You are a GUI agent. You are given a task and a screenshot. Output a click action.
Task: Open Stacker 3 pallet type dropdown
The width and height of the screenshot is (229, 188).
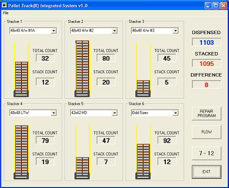pos(176,31)
